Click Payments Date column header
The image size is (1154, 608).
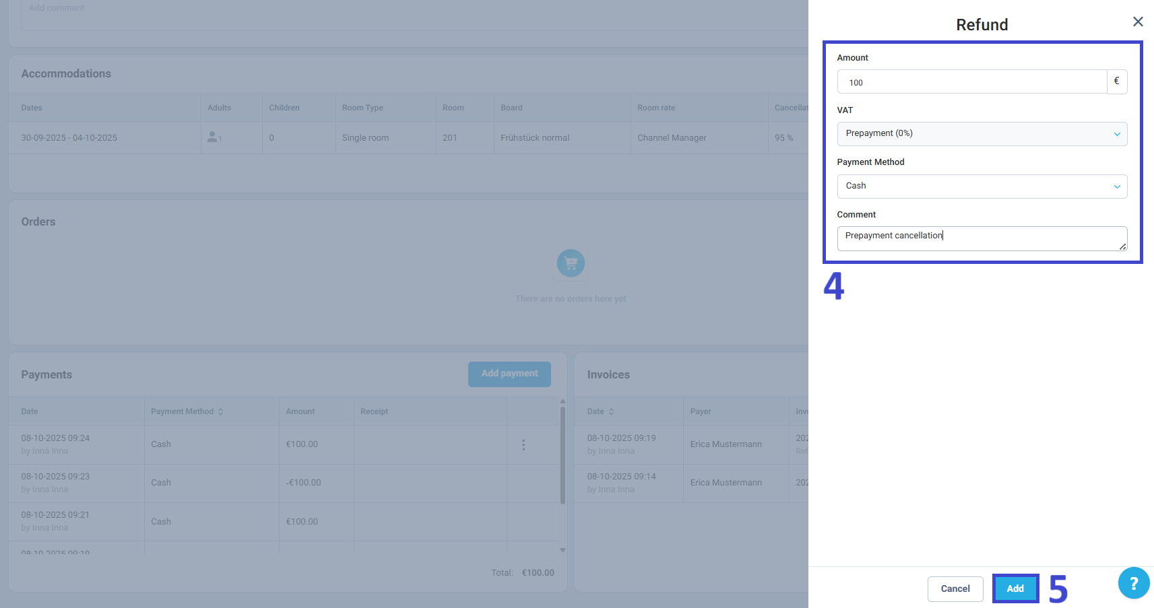coord(30,411)
